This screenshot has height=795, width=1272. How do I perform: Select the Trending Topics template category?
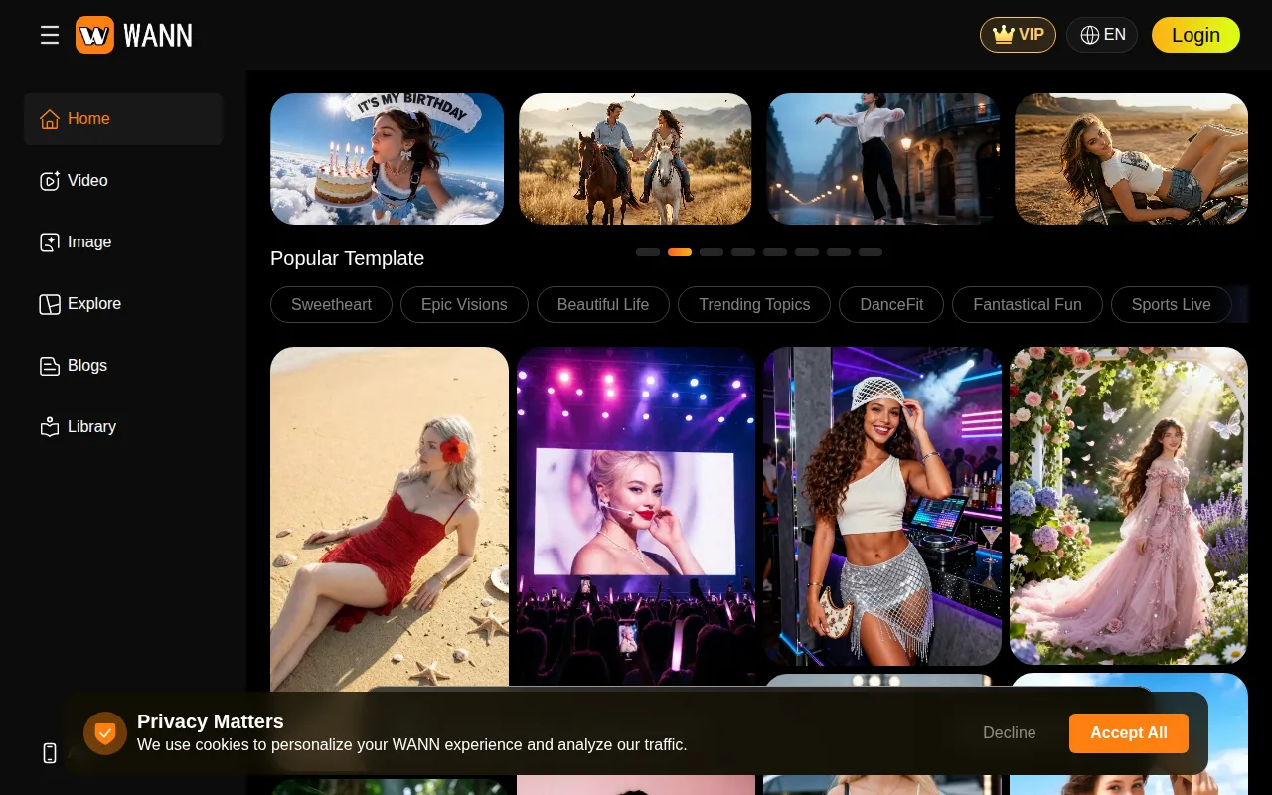point(754,305)
